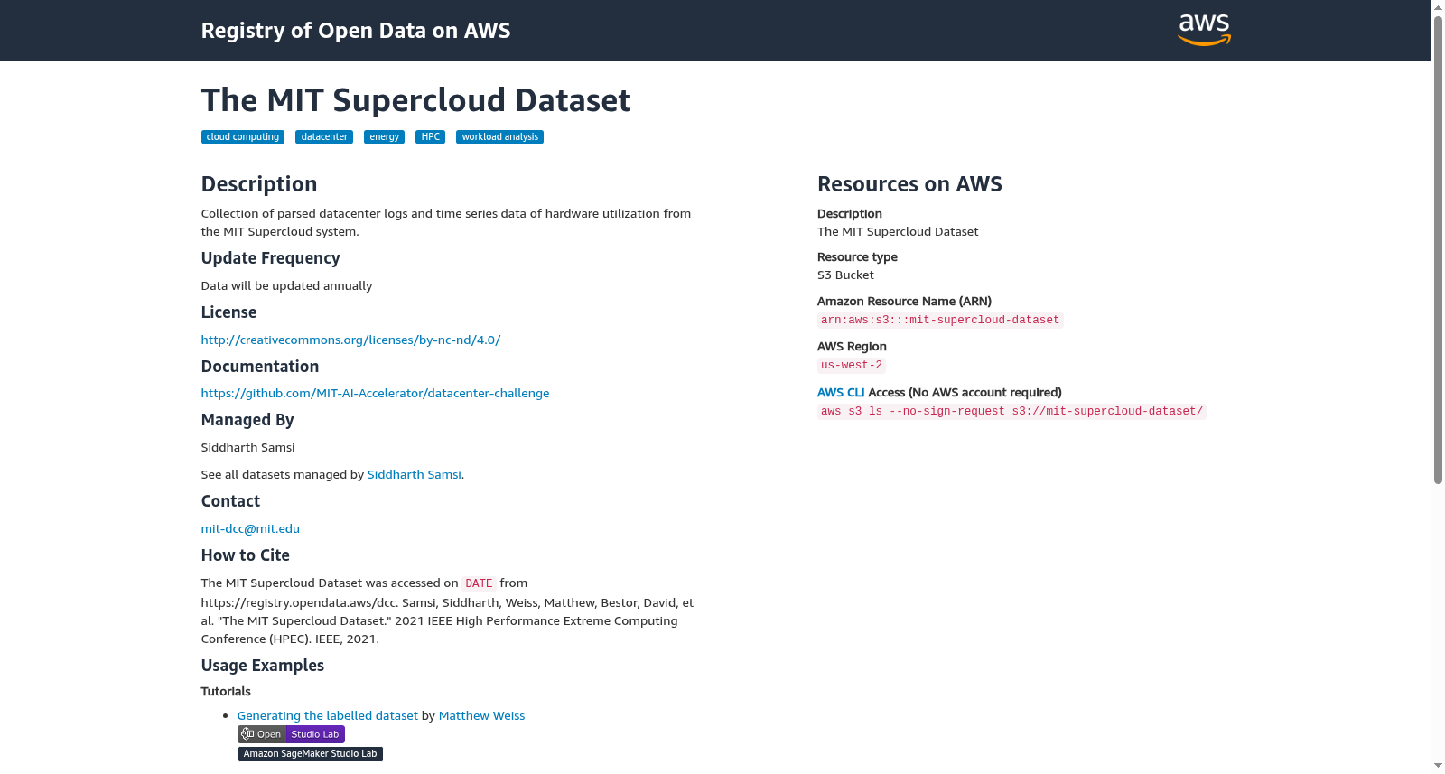
Task: Click the Amazon SageMaker Studio Lab label
Action: click(310, 754)
